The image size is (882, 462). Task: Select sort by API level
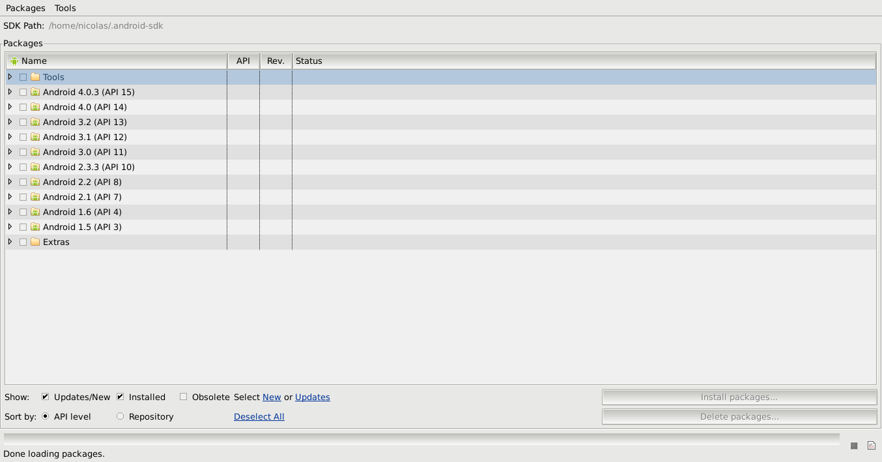coord(46,416)
